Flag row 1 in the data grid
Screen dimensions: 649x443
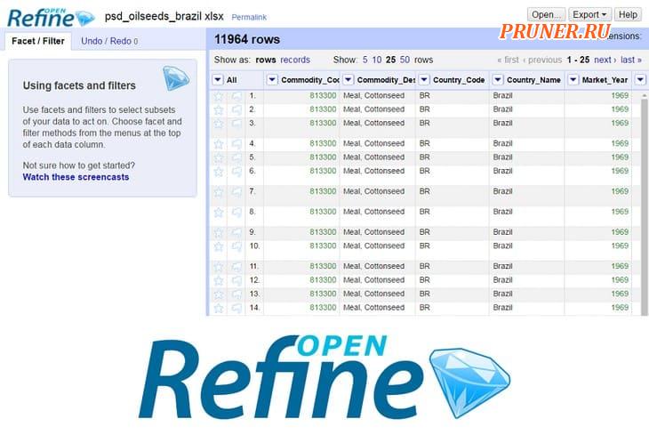(236, 95)
